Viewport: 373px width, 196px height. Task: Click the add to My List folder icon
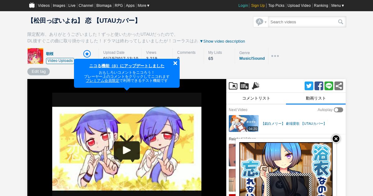pos(233,86)
